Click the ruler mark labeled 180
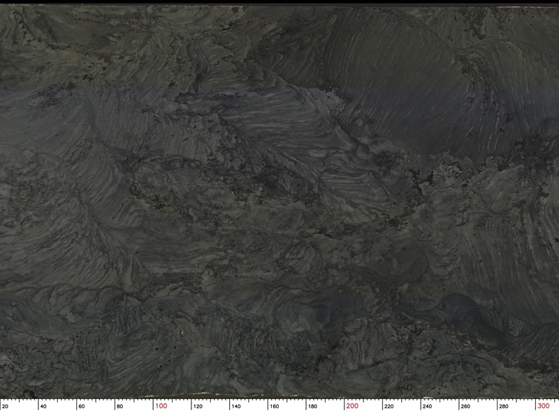 tap(312, 406)
